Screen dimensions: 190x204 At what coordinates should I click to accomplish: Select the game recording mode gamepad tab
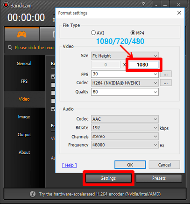click(21, 34)
